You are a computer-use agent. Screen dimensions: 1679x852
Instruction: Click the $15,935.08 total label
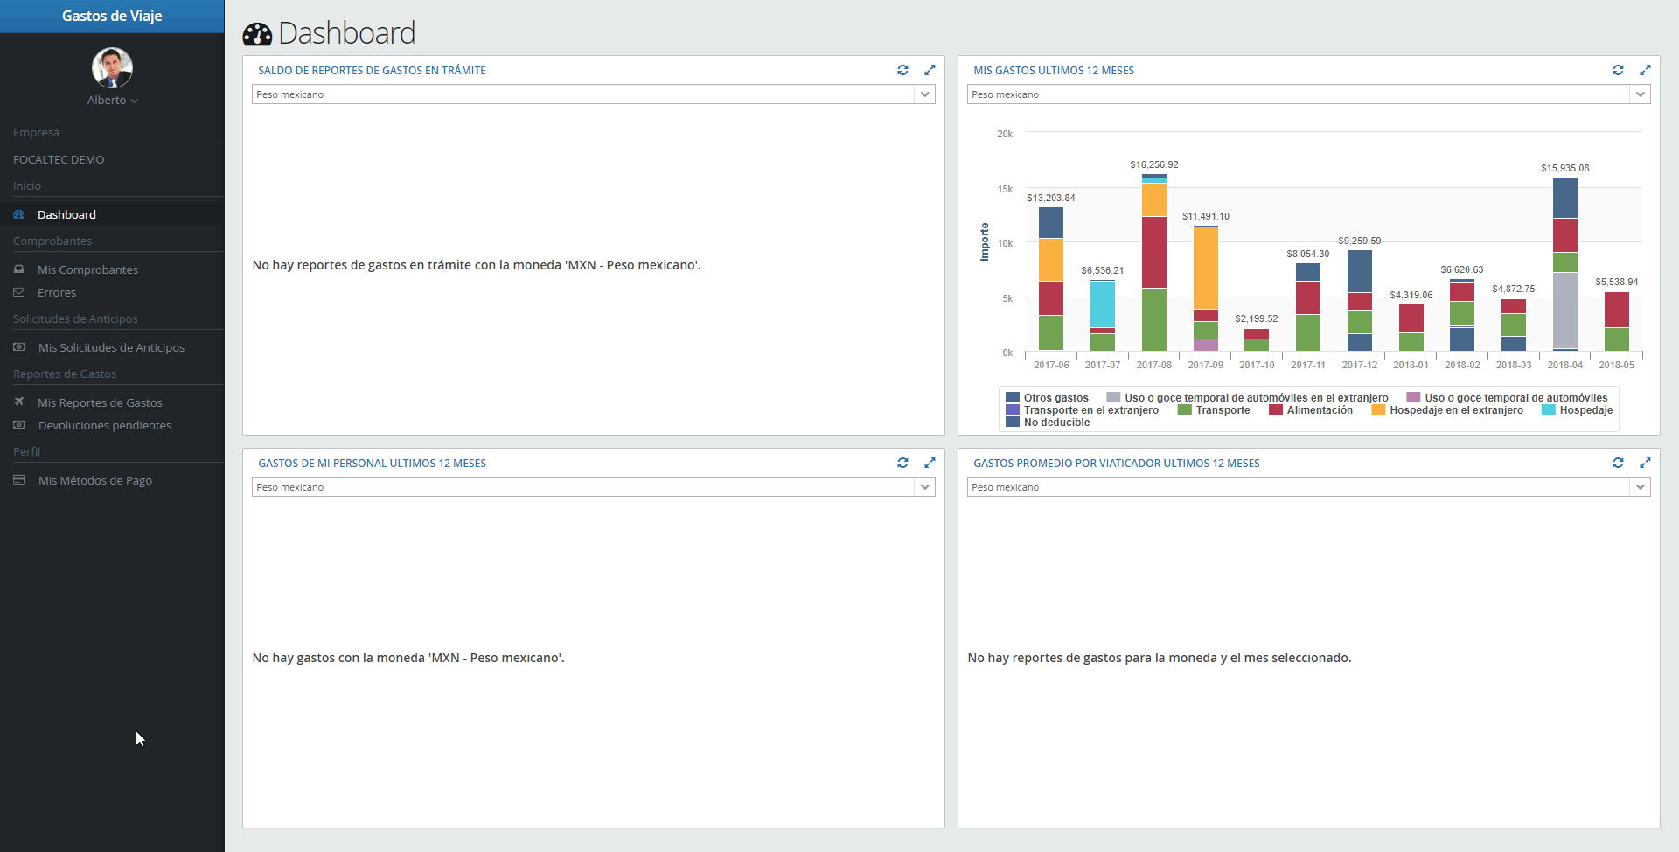point(1565,168)
